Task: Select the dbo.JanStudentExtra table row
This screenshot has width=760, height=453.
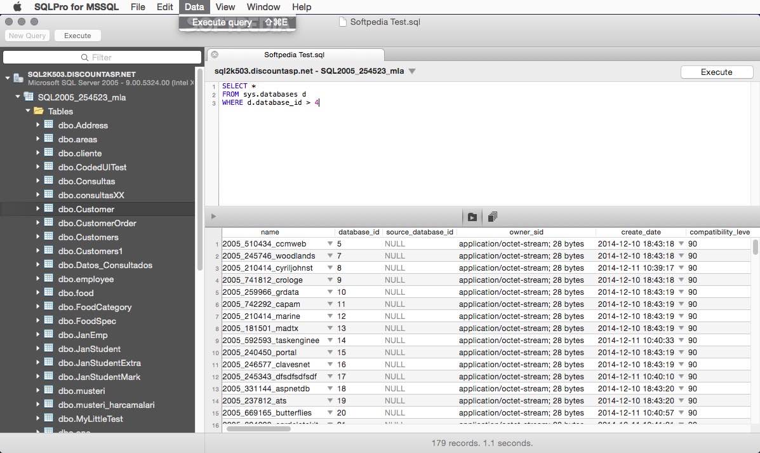Action: pos(97,363)
